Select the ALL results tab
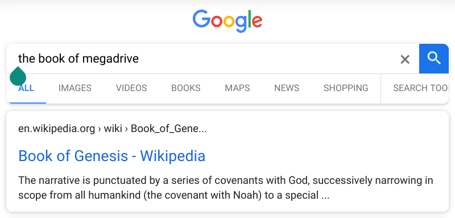Viewport: 455px width, 218px height. pyautogui.click(x=26, y=88)
